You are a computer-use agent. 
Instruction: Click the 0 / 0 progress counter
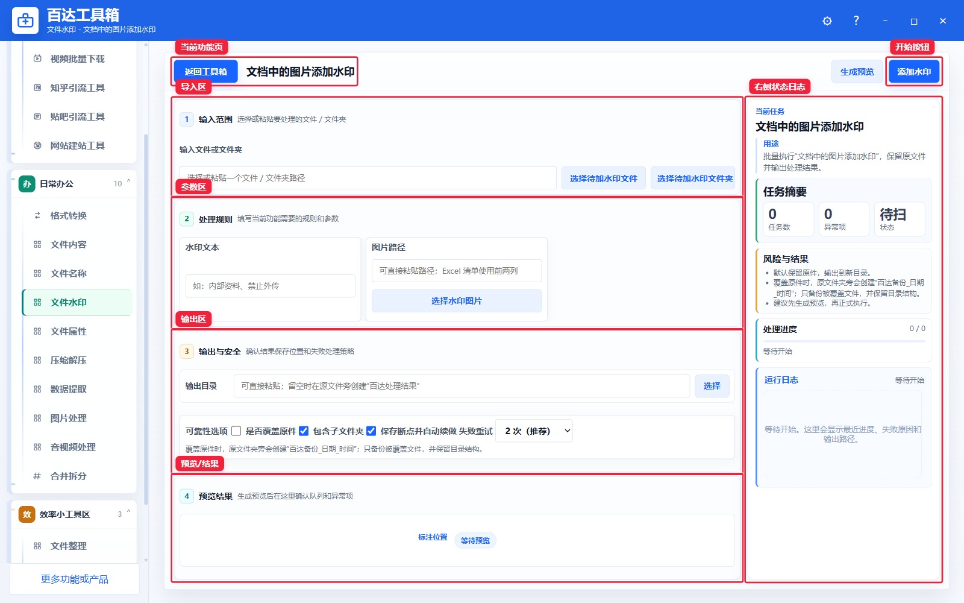click(x=917, y=329)
